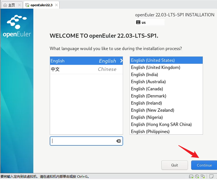Click the CD/DVD drive status bar icon
The image size is (217, 180).
[197, 176]
